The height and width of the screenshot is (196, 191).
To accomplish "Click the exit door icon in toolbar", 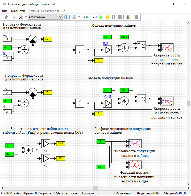I will 136,17.
